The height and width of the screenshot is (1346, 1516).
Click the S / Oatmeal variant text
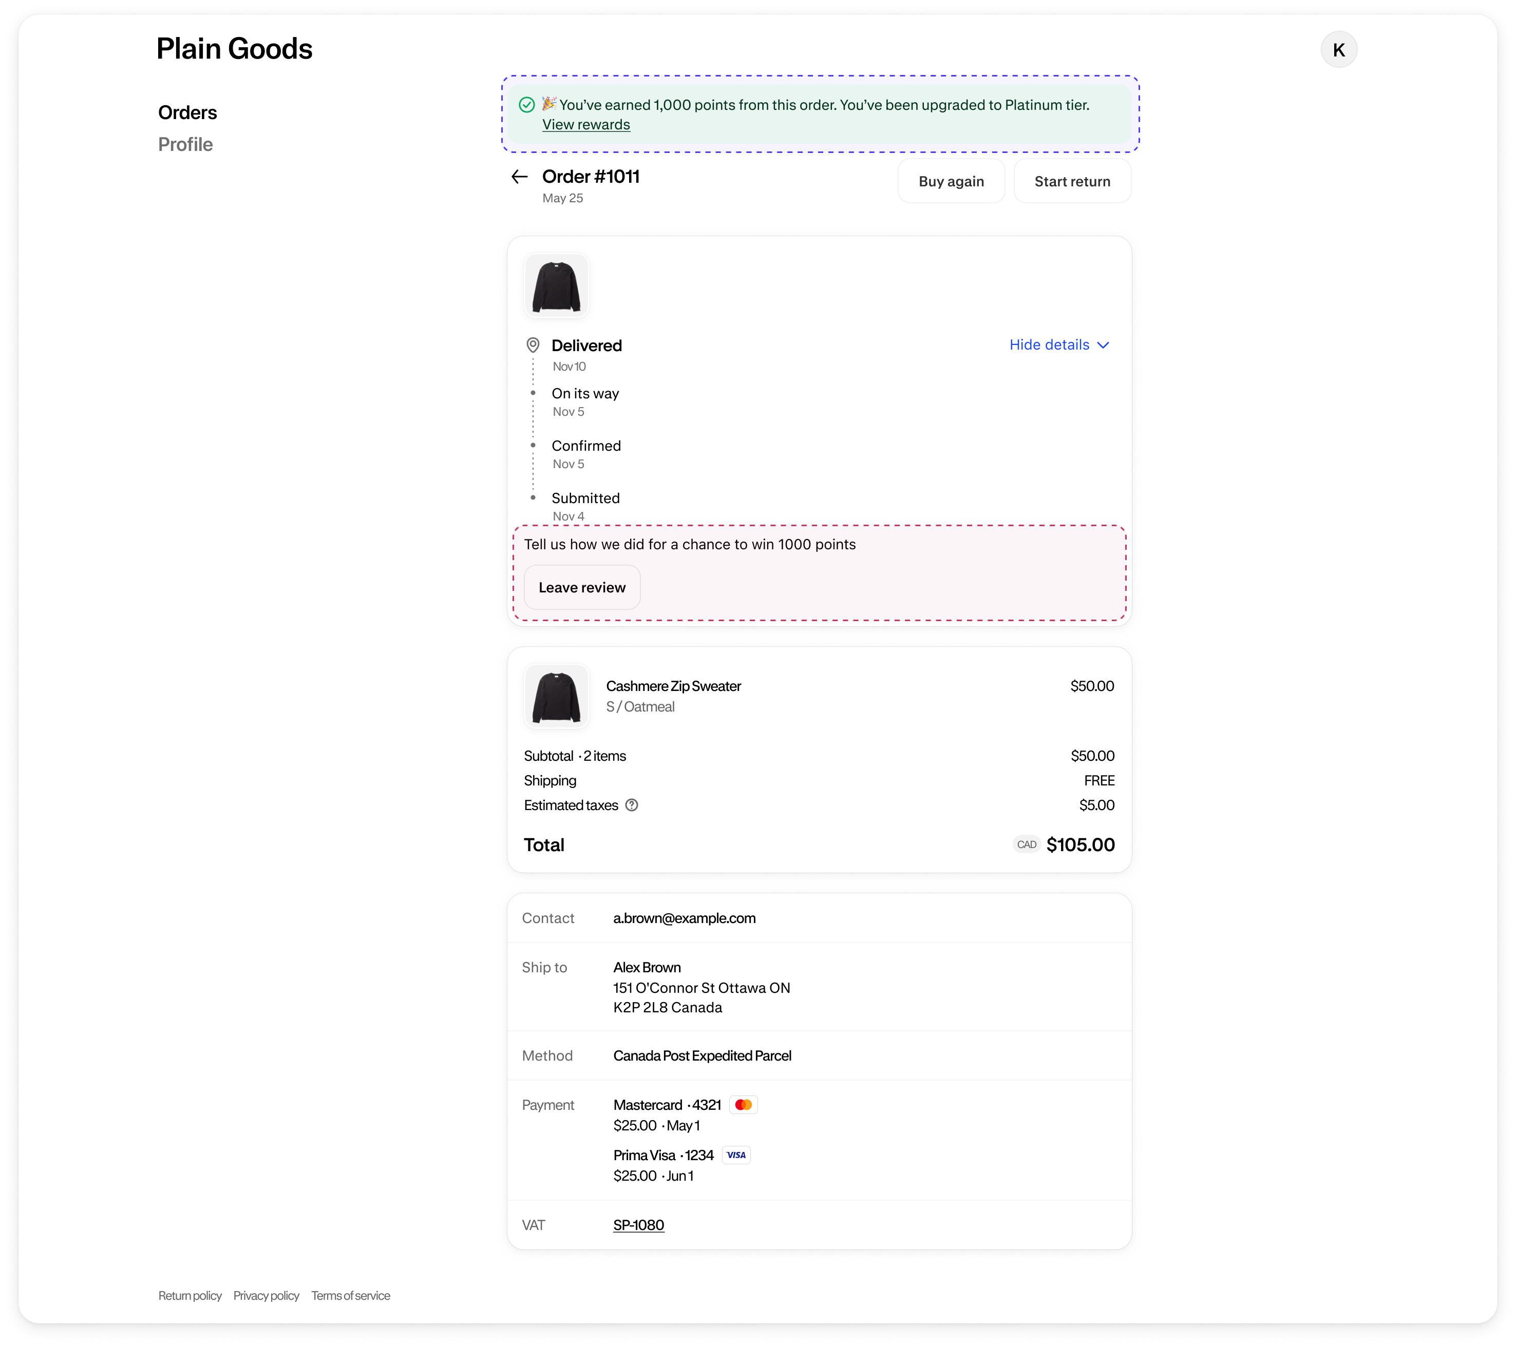coord(640,707)
